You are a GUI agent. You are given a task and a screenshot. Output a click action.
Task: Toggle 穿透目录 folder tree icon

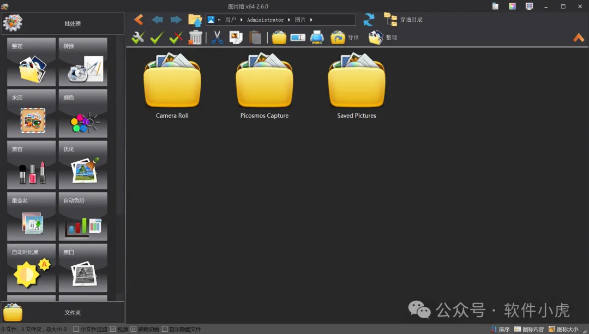click(x=390, y=20)
